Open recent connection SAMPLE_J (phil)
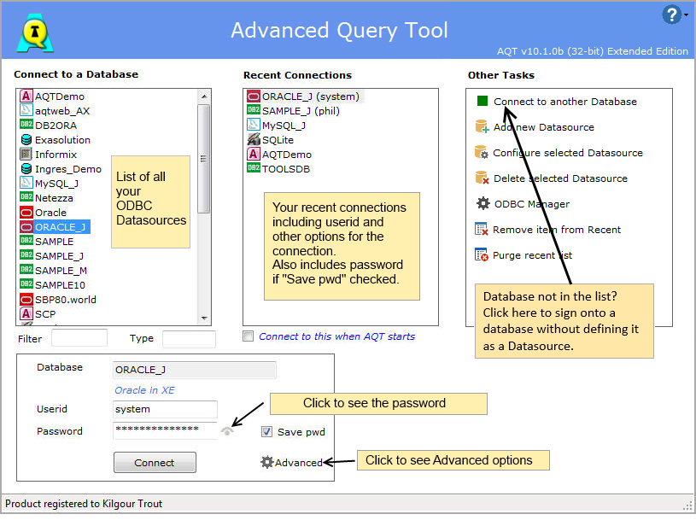This screenshot has width=696, height=526. (294, 110)
